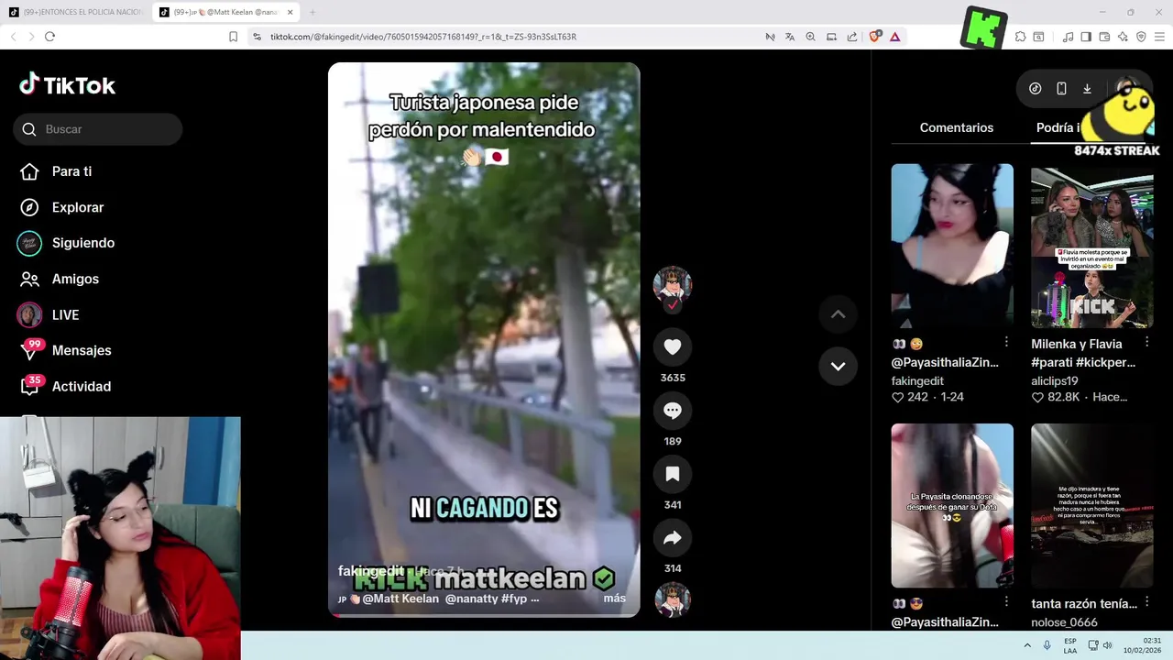Image resolution: width=1173 pixels, height=660 pixels.
Task: Click the mobile phone app icon
Action: click(1061, 89)
